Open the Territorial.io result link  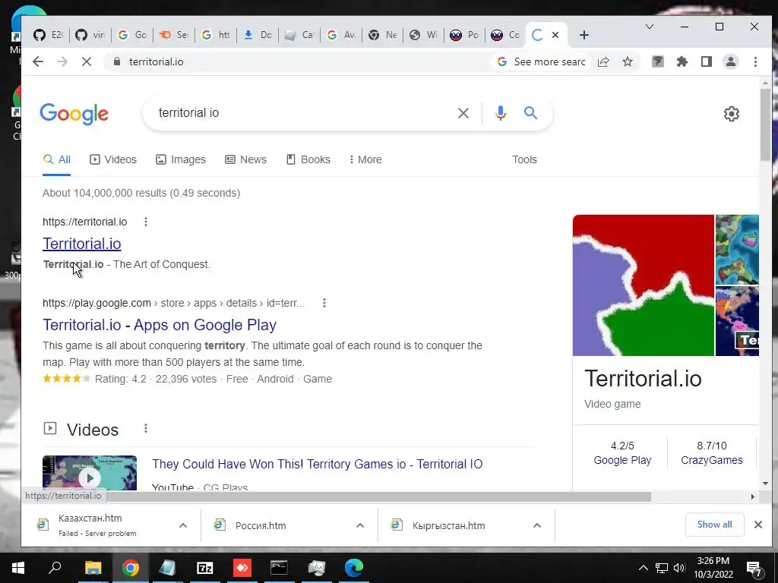[82, 244]
